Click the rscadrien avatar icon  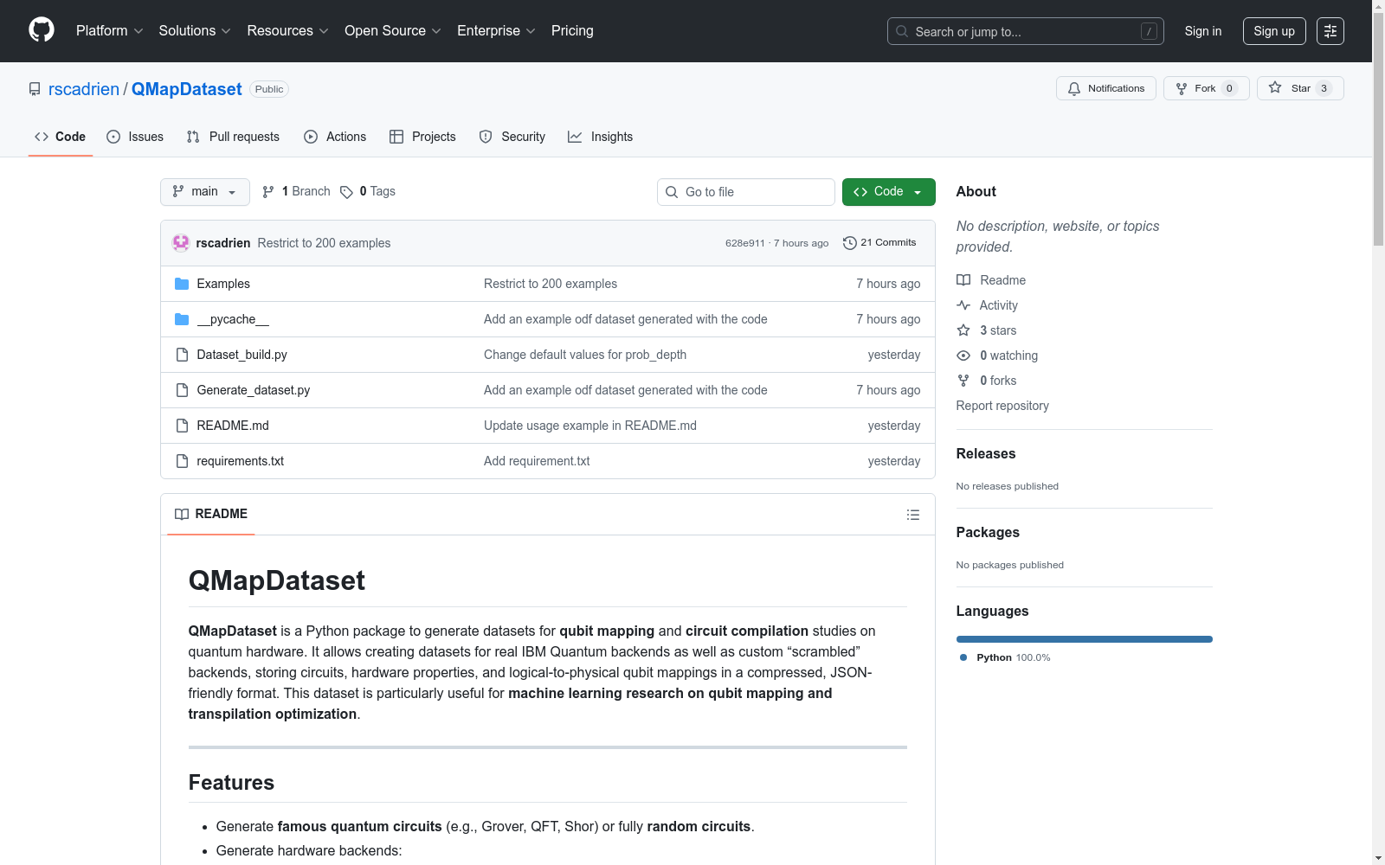pyautogui.click(x=181, y=243)
